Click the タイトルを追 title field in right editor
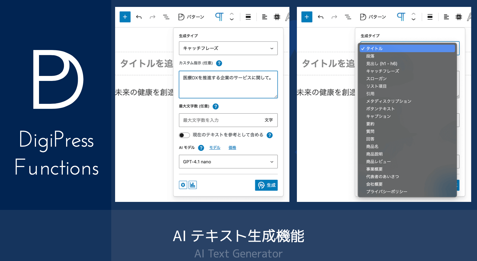477x261 pixels. pyautogui.click(x=328, y=64)
